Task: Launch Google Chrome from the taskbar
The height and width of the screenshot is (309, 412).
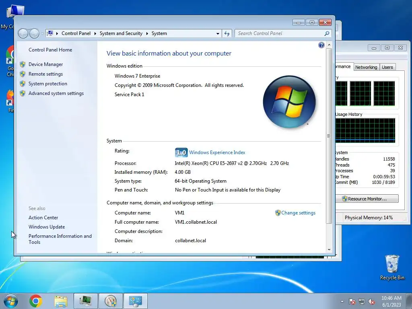Action: click(36, 301)
